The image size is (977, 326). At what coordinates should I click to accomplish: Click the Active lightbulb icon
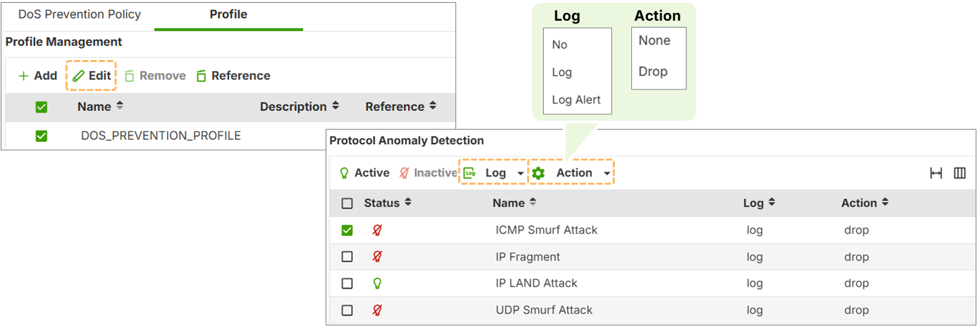pos(344,173)
